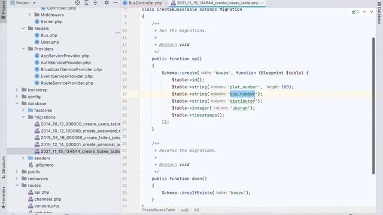Screen dimensions: 383x215
Task: Open RouteServiceProvider.php file
Action: coord(67,83)
